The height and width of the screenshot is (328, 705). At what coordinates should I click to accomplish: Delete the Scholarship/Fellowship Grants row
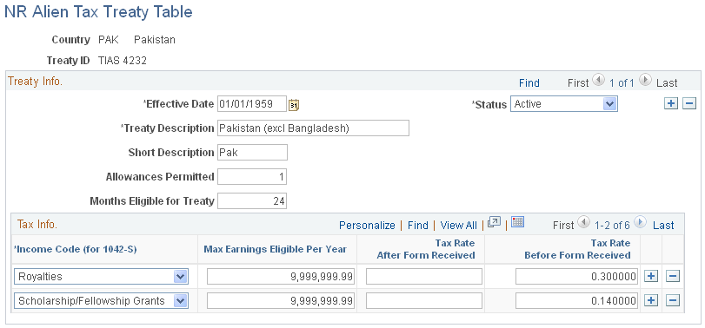tap(672, 300)
